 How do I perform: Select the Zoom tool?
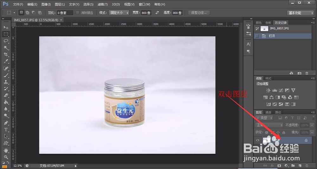[x=6, y=157]
